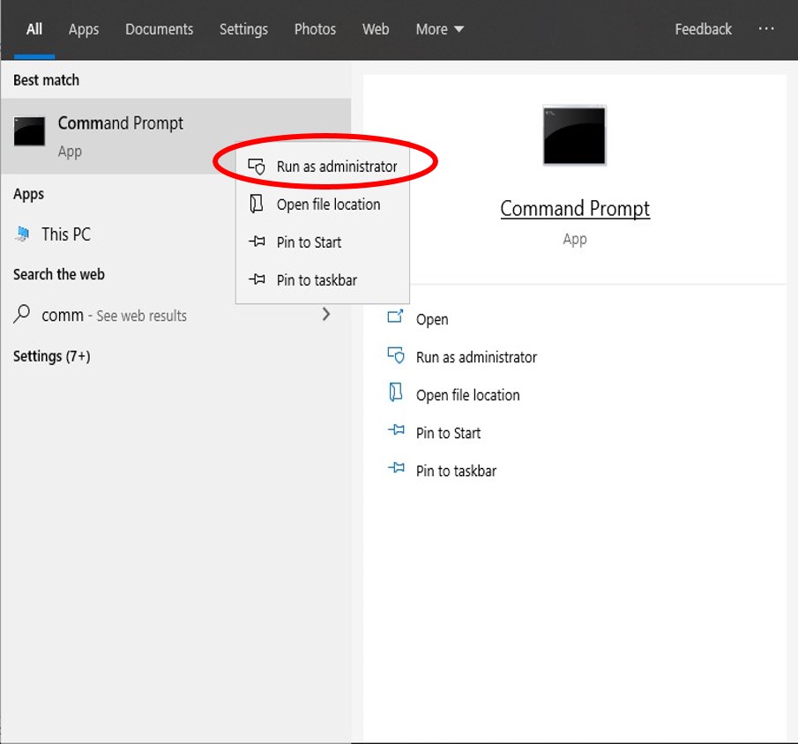Expand the More dropdown filter
Screen dimensions: 798x744
[x=440, y=29]
